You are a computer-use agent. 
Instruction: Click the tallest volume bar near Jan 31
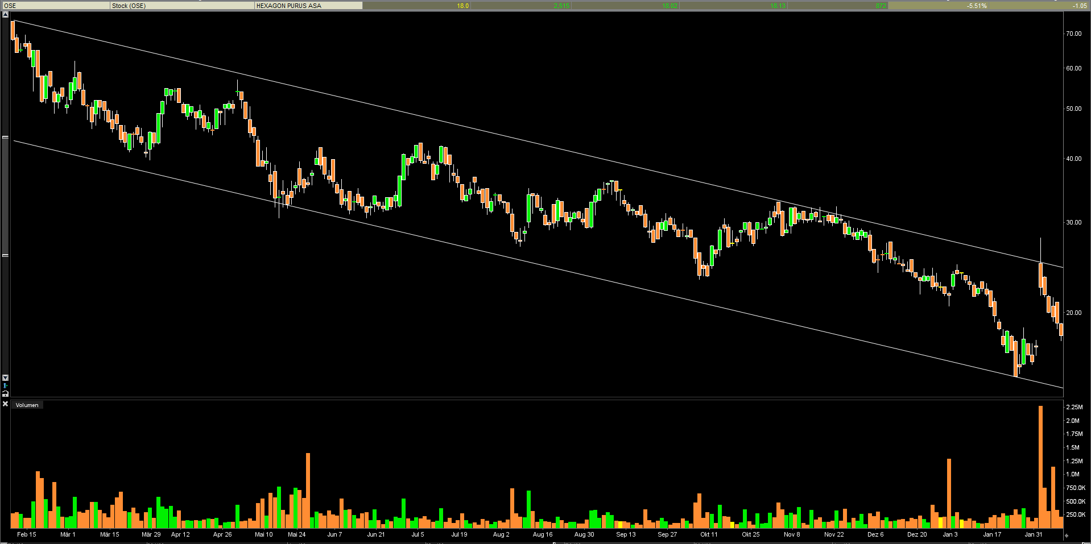[1040, 466]
